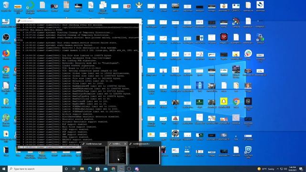
Task: Open the Google Chrome shortcut on the left desktop edge
Action: [6, 70]
